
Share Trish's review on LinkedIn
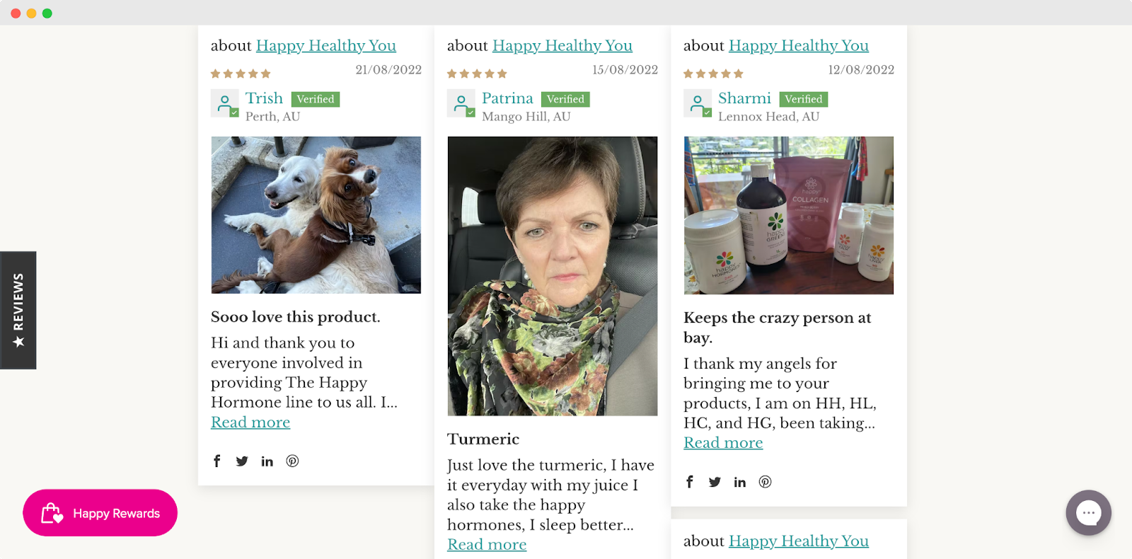click(x=267, y=461)
